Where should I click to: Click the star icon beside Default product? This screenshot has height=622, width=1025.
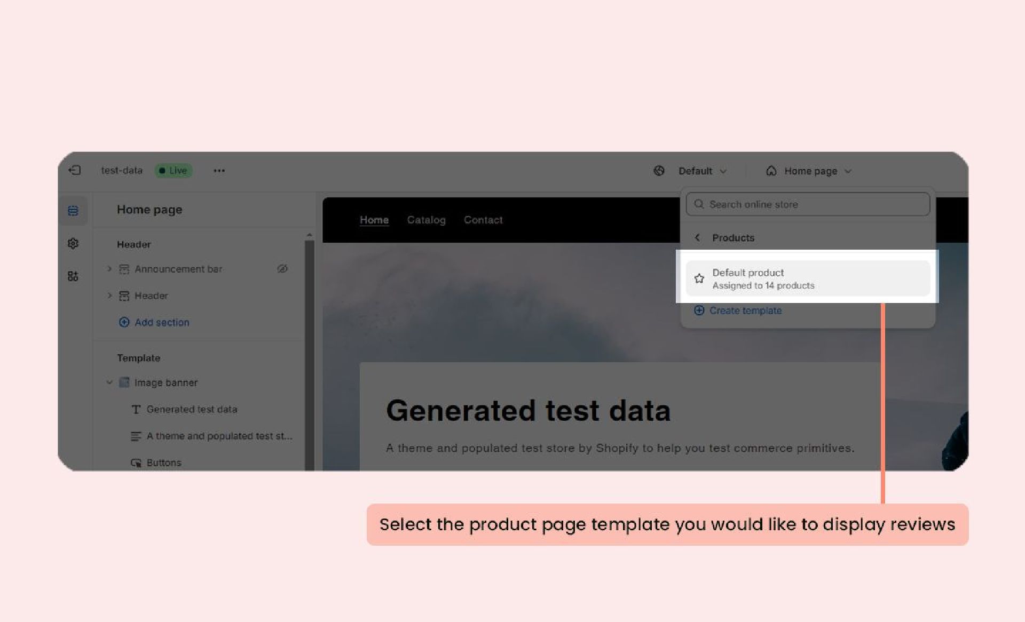[x=699, y=278]
